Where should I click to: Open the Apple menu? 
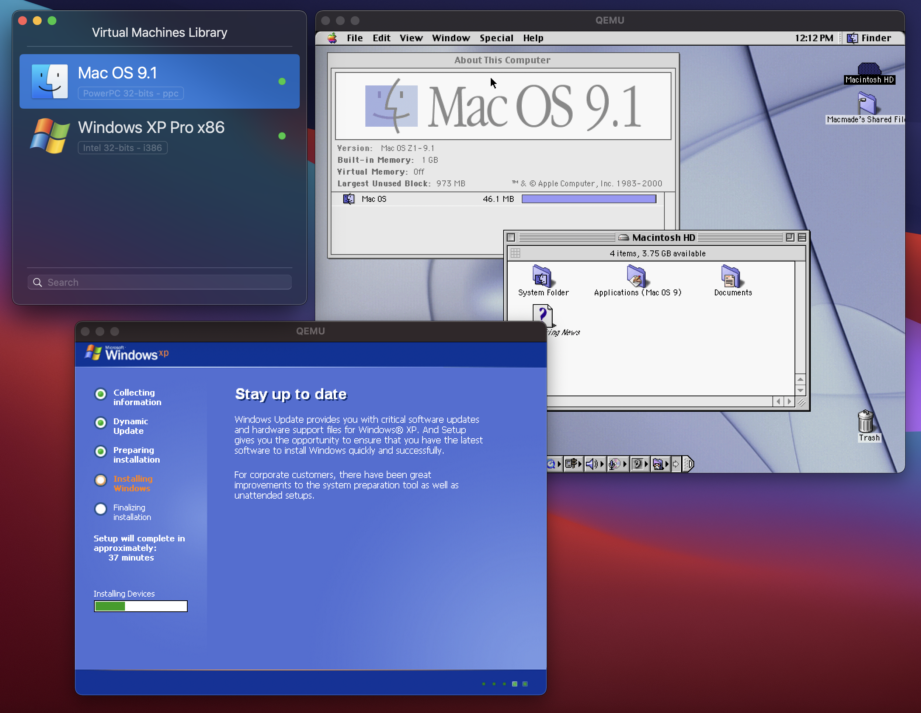[x=332, y=38]
